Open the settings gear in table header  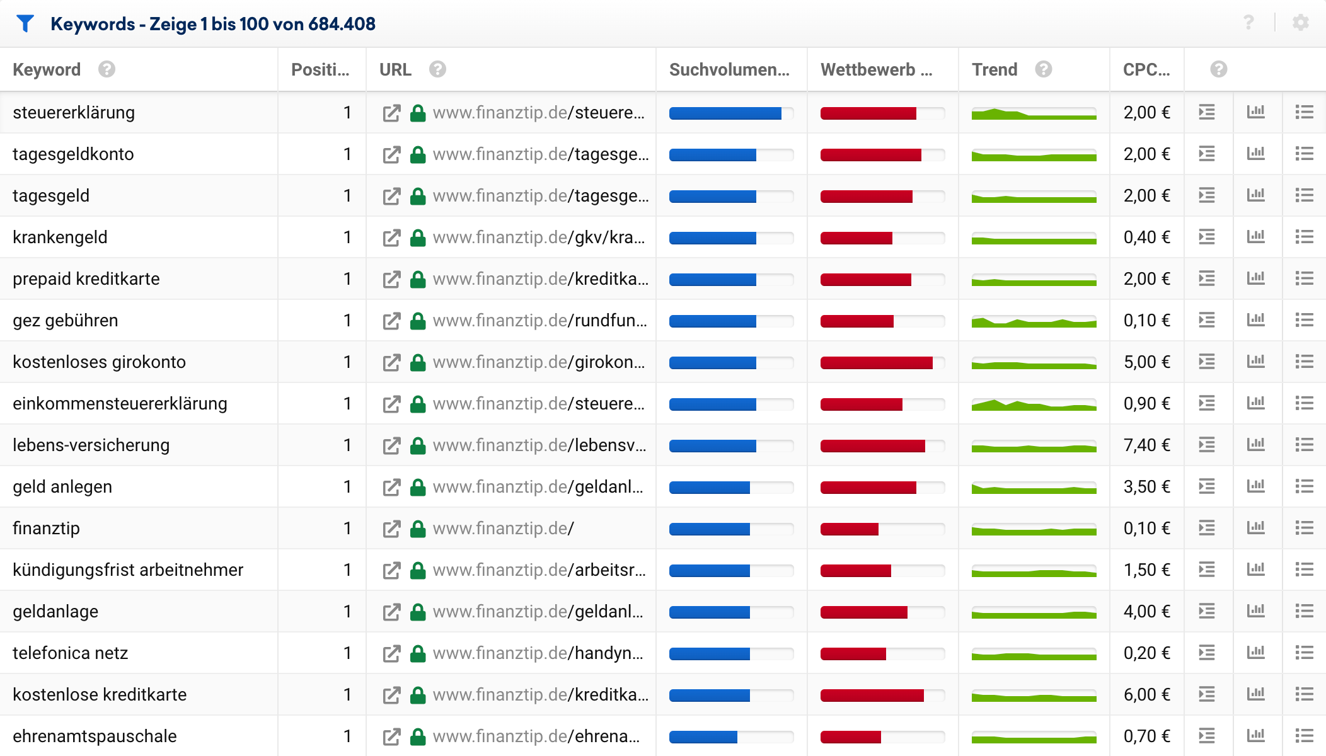(x=1300, y=23)
